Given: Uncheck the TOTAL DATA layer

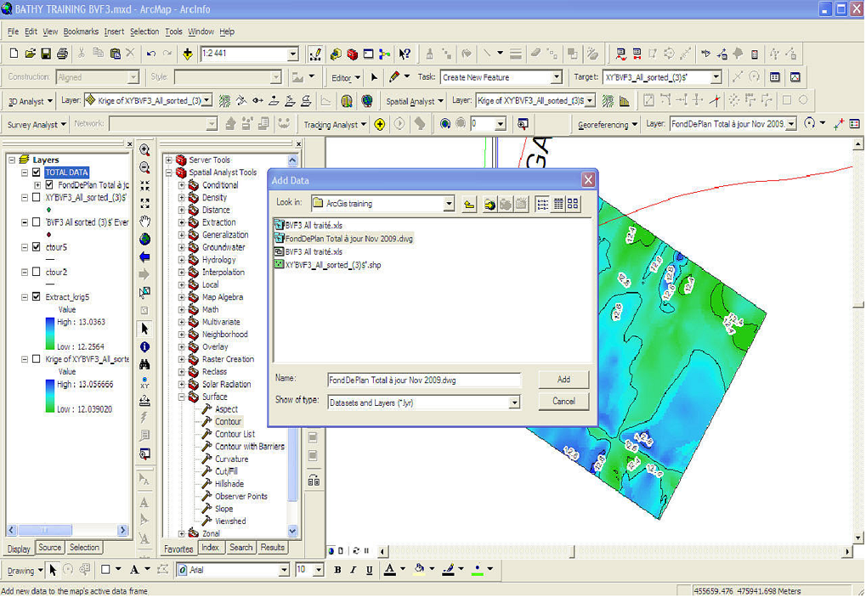Looking at the screenshot, I should click(37, 172).
